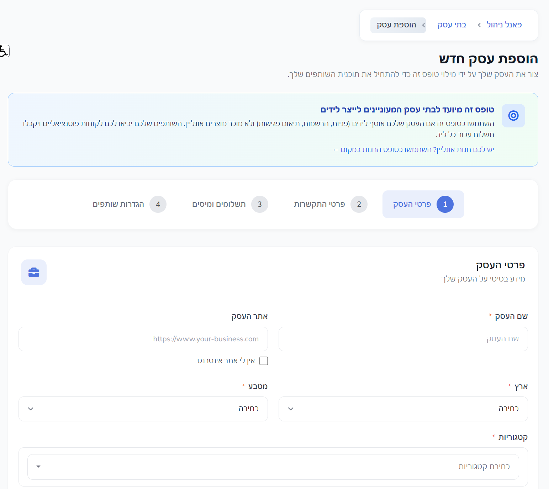Open בתי עסק breadcrumb link
The width and height of the screenshot is (549, 489).
pyautogui.click(x=452, y=25)
